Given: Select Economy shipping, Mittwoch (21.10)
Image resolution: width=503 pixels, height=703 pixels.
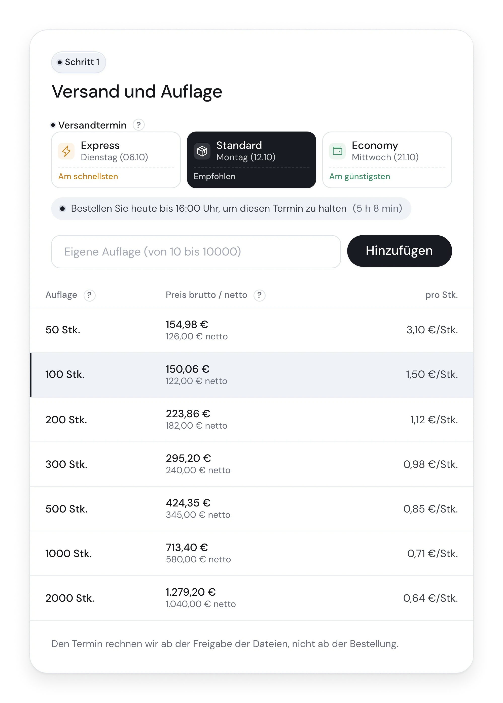Looking at the screenshot, I should 387,160.
